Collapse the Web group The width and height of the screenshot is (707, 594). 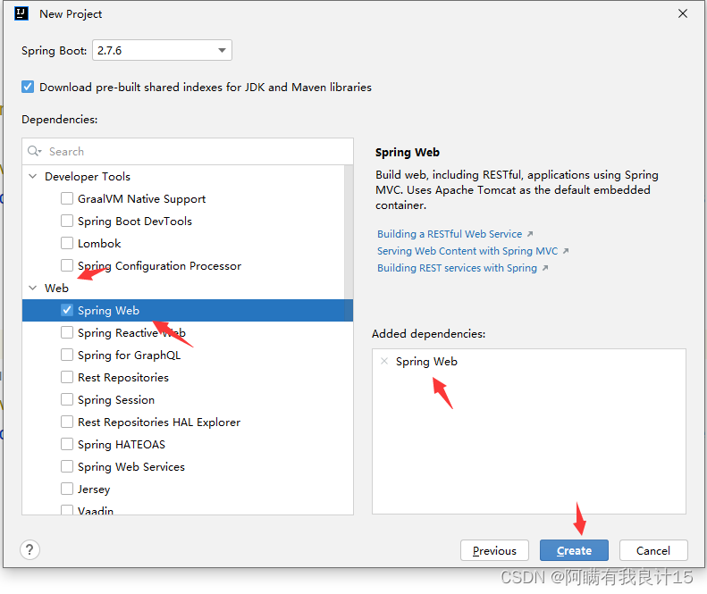pos(33,288)
